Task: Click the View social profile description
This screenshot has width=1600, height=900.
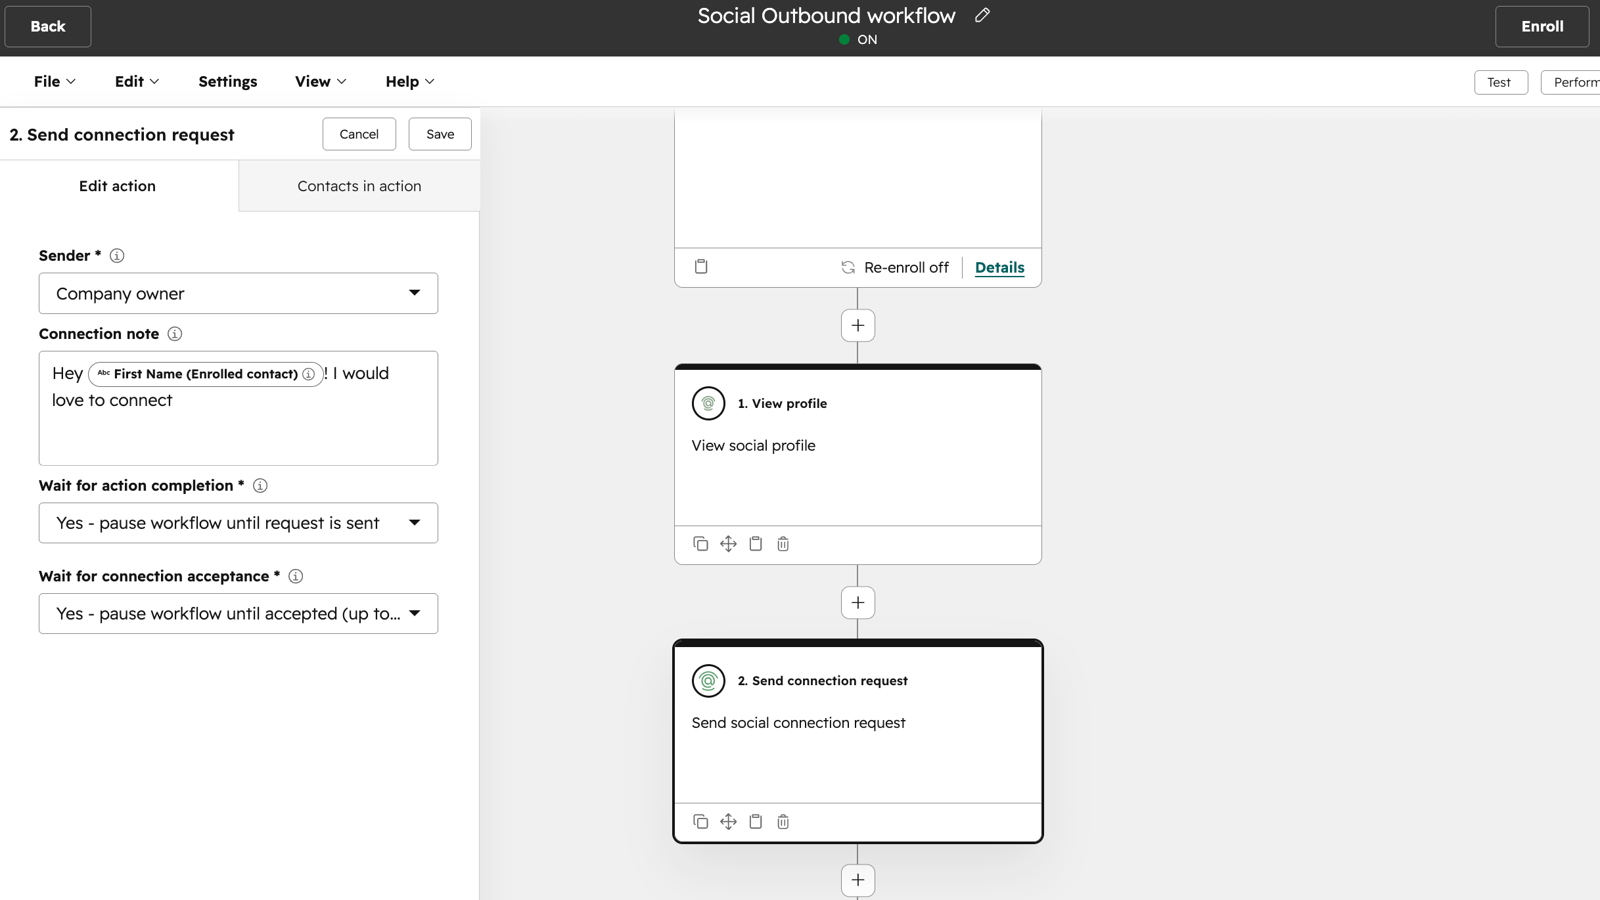Action: (x=753, y=445)
